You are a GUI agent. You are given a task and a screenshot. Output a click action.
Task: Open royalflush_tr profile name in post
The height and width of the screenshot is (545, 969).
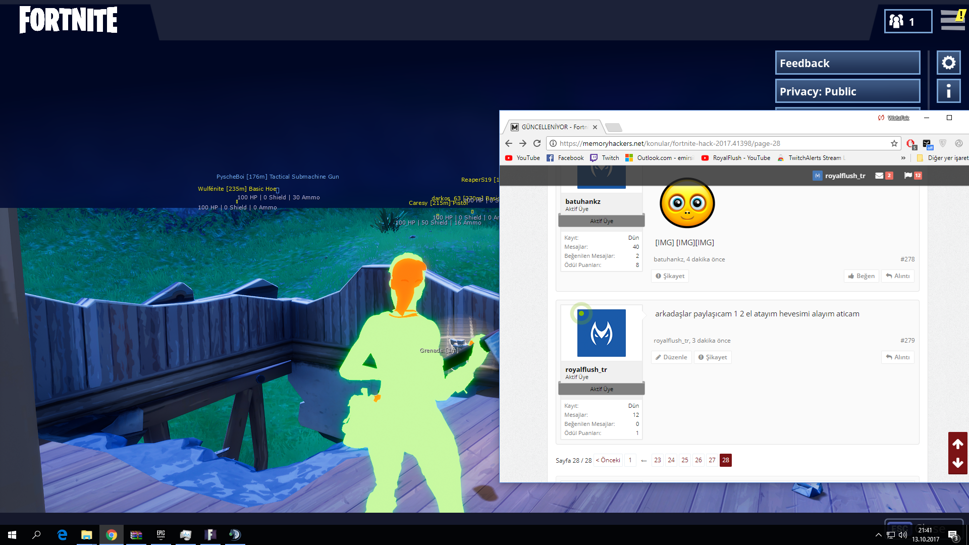click(586, 369)
